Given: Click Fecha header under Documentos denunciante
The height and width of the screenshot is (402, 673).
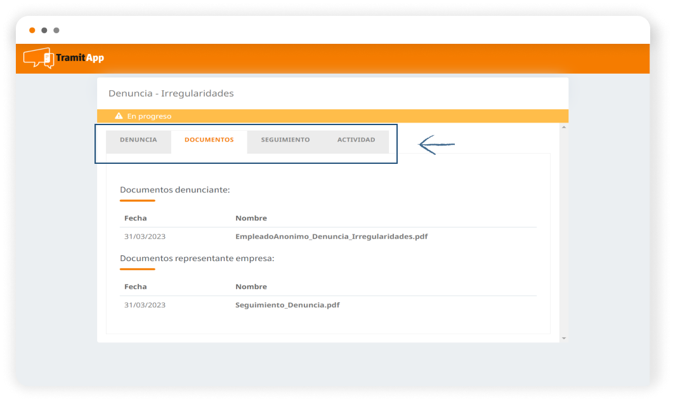Looking at the screenshot, I should [135, 218].
